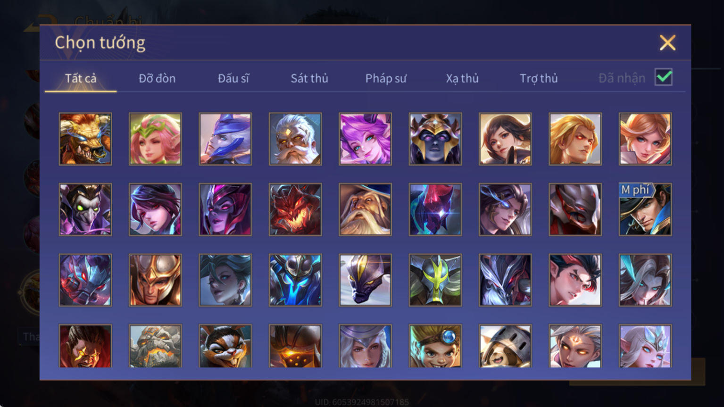Open the 'Sát thủ' tab
The image size is (724, 407).
[x=309, y=78]
